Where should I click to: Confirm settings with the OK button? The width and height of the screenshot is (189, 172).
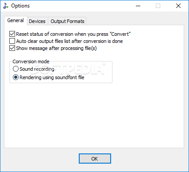click(95, 159)
